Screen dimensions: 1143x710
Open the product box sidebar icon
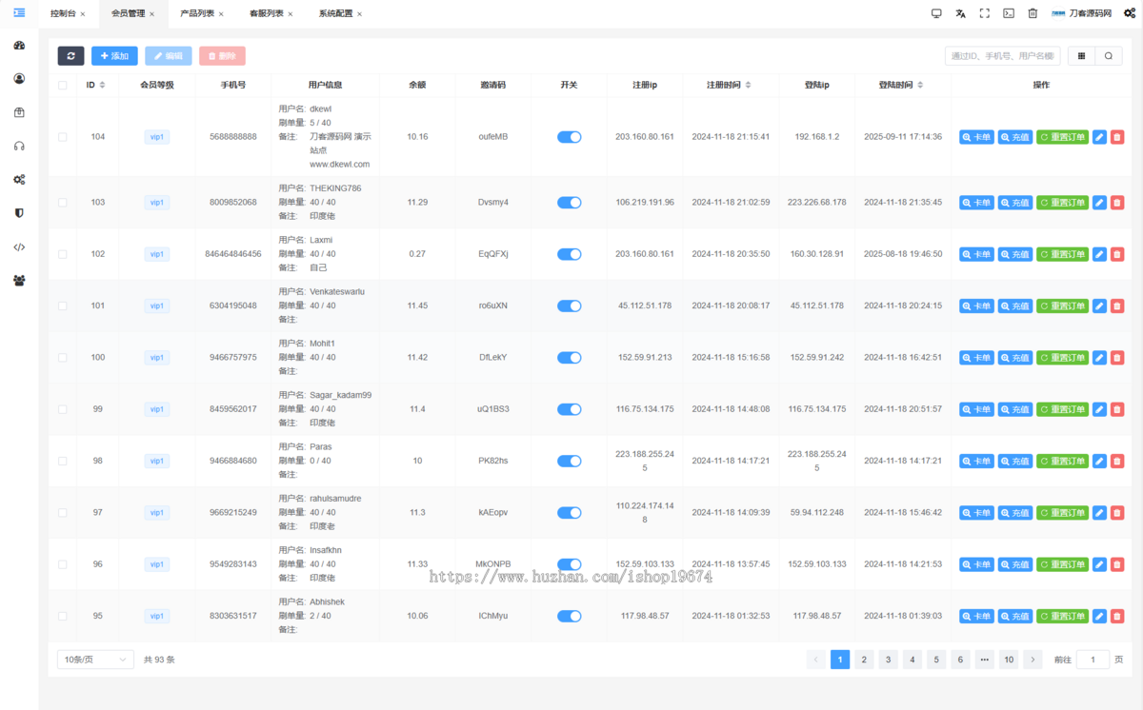coord(19,112)
